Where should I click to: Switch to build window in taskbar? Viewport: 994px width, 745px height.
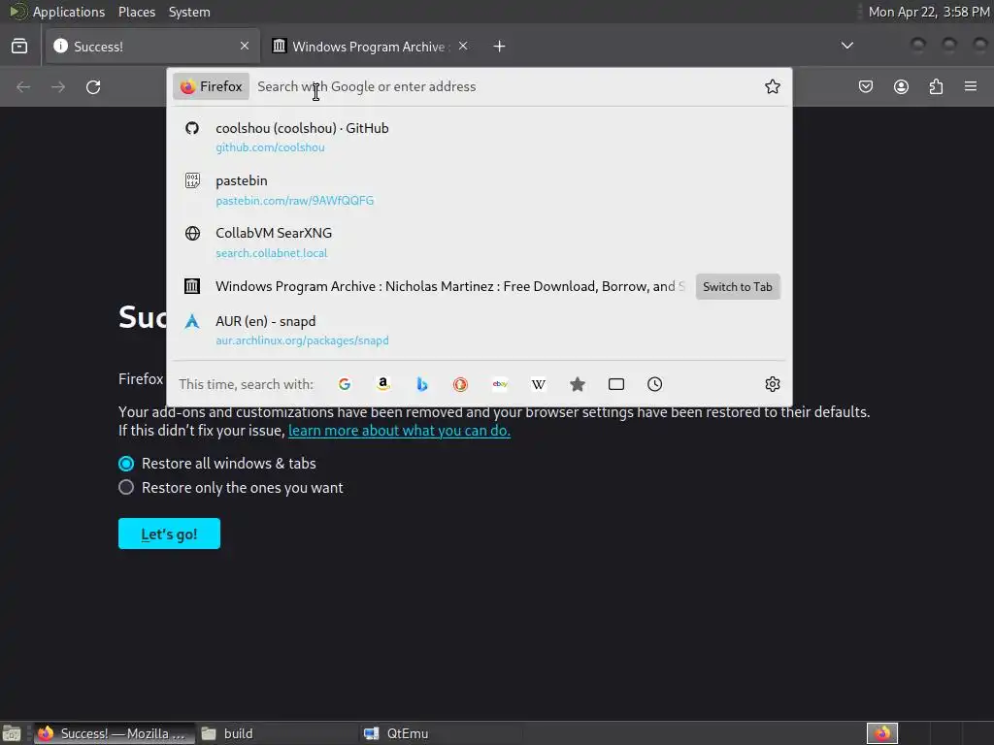277,733
